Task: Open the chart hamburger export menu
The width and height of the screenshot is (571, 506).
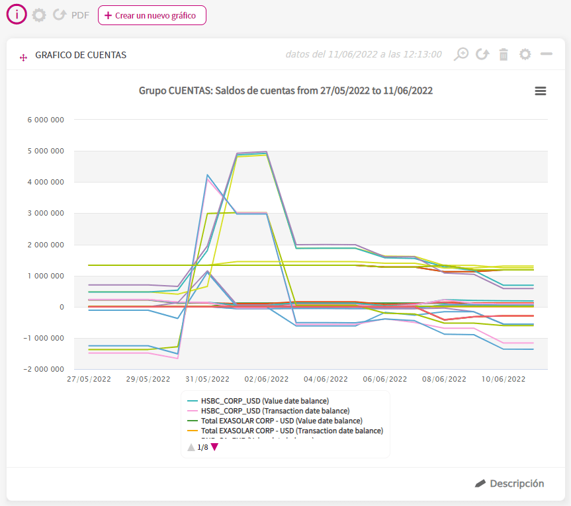Action: [541, 91]
